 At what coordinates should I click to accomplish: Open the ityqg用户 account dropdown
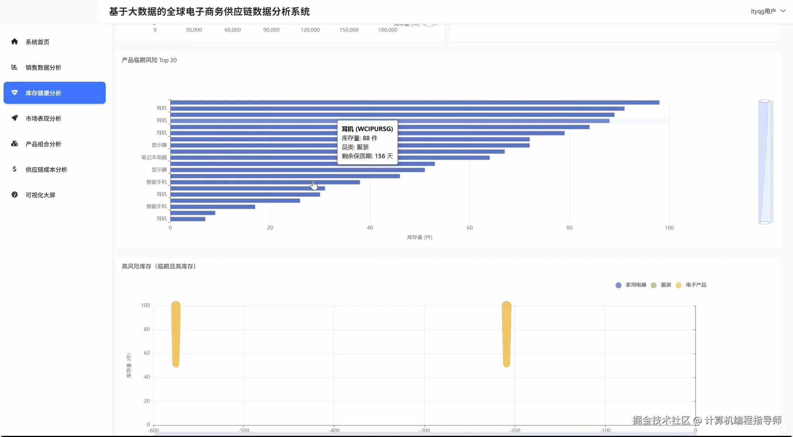pyautogui.click(x=763, y=11)
